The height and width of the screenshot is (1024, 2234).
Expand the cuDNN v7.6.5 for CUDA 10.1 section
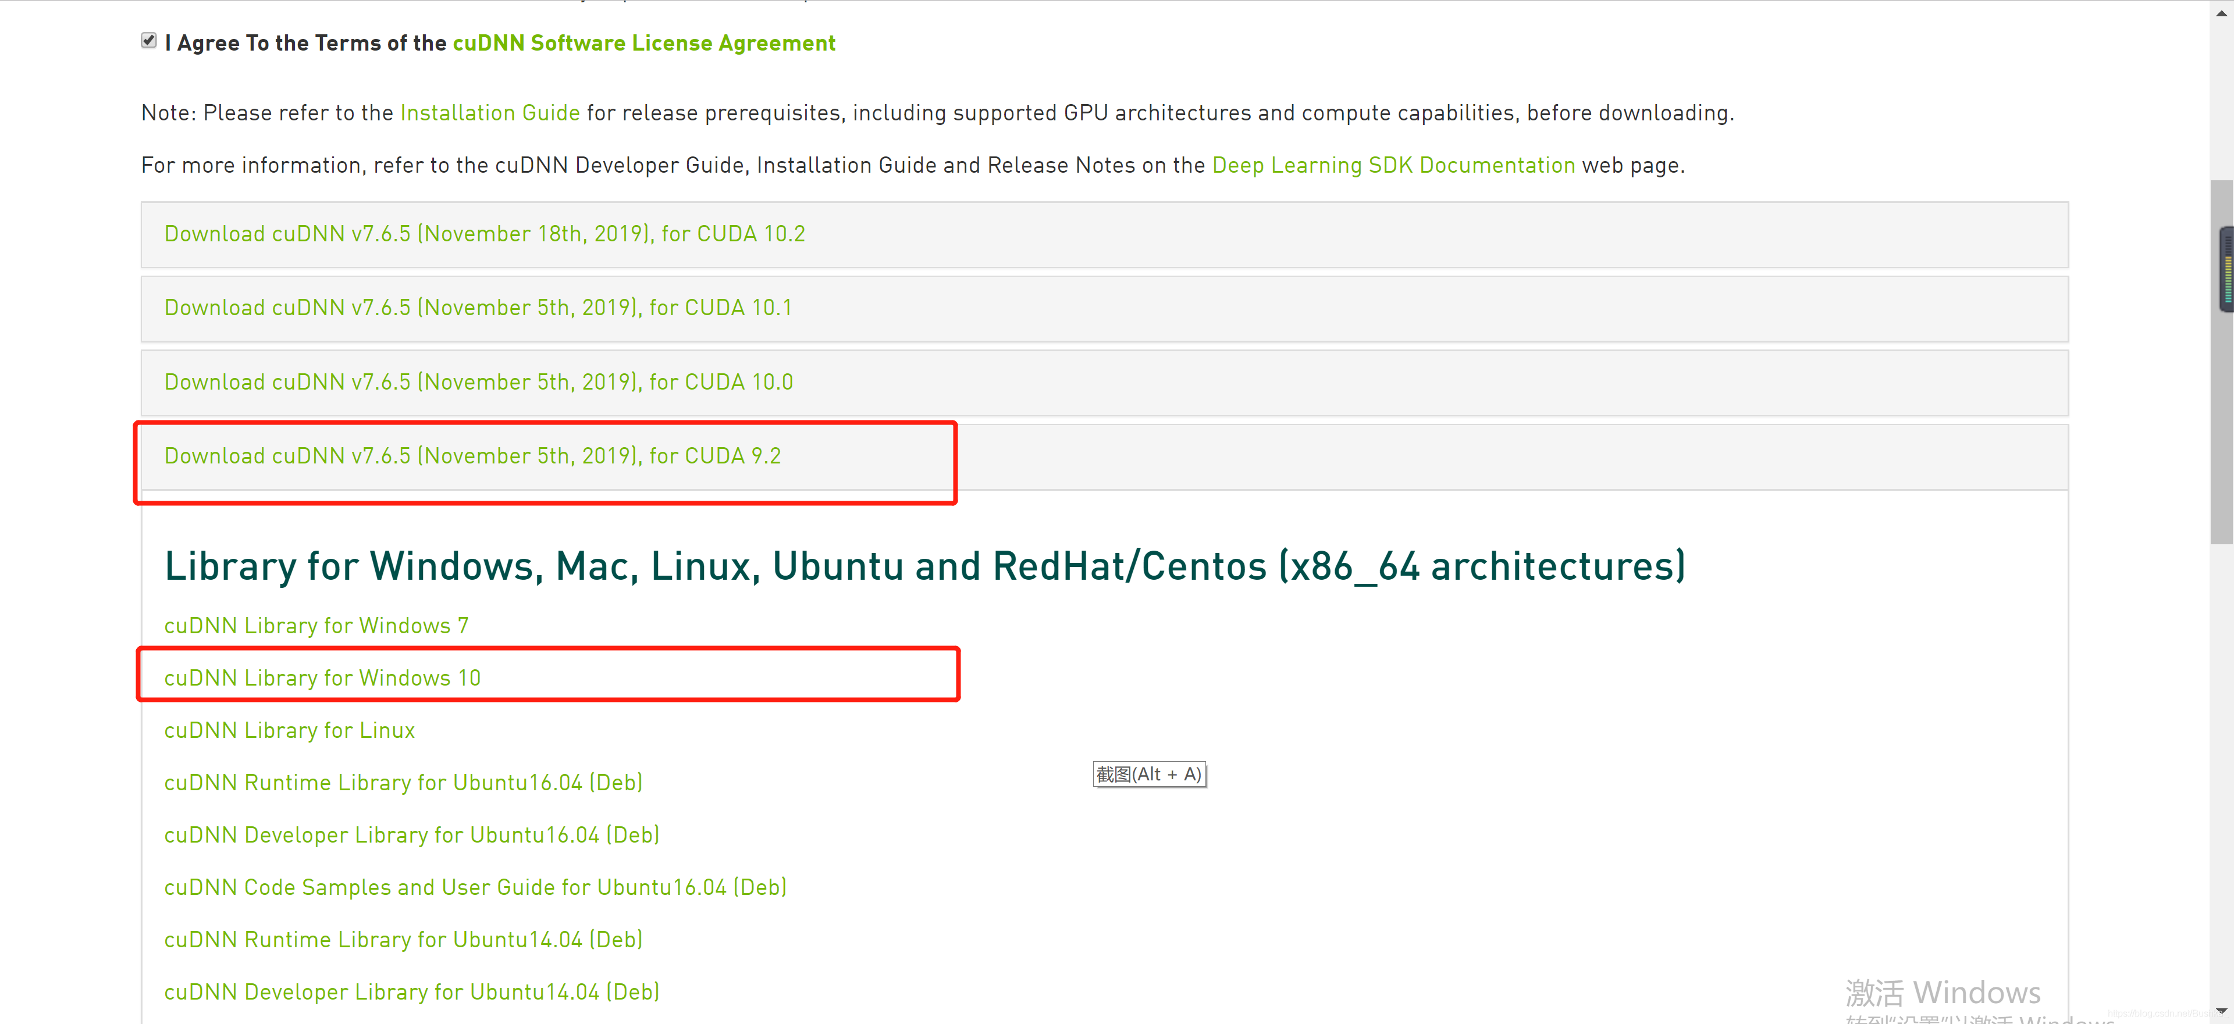point(478,308)
